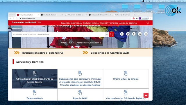Open Elecciones a la Asamblea 2021
This screenshot has height=105, width=186.
click(x=110, y=53)
